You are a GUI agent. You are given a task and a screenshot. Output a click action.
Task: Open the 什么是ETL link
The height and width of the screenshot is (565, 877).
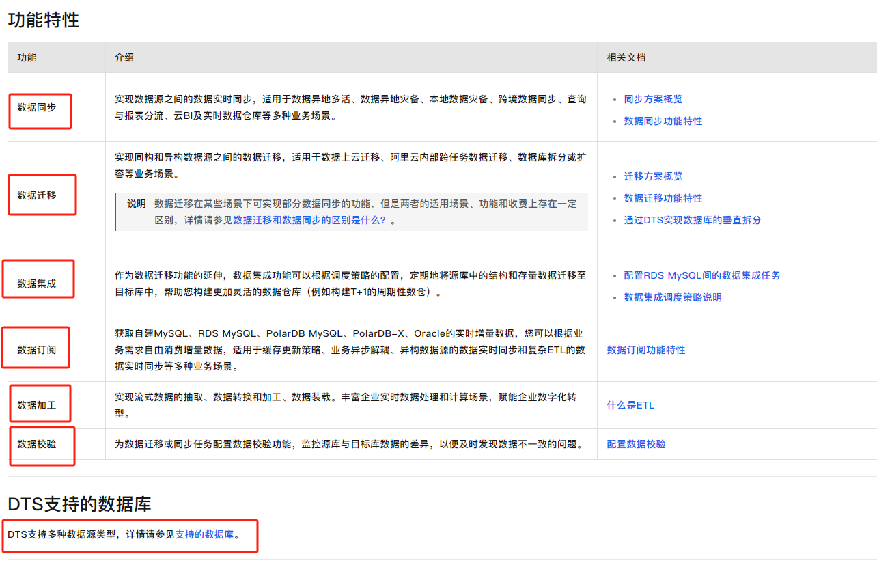[630, 405]
